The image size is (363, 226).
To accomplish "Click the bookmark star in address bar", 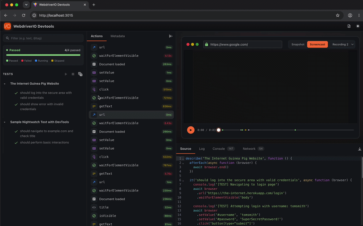I will [x=338, y=15].
